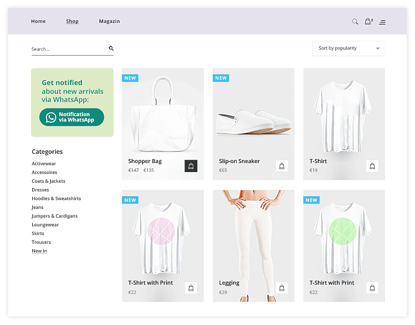415x325 pixels.
Task: Click the Get notified banner heading
Action: point(73,91)
